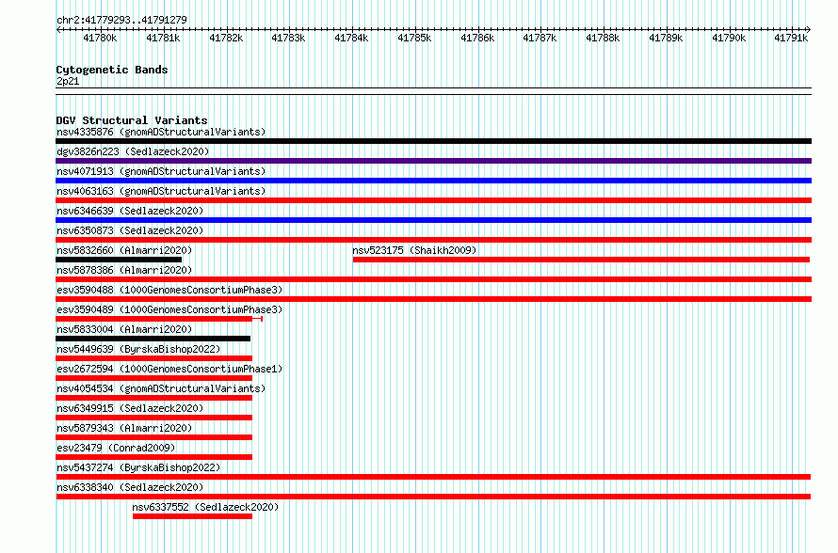This screenshot has height=553, width=838.
Task: Click the 41785k ruler label
Action: 414,38
